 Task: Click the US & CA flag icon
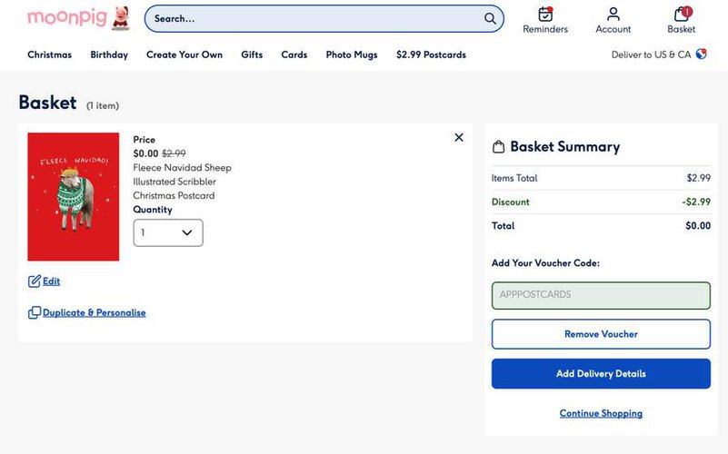tap(702, 54)
